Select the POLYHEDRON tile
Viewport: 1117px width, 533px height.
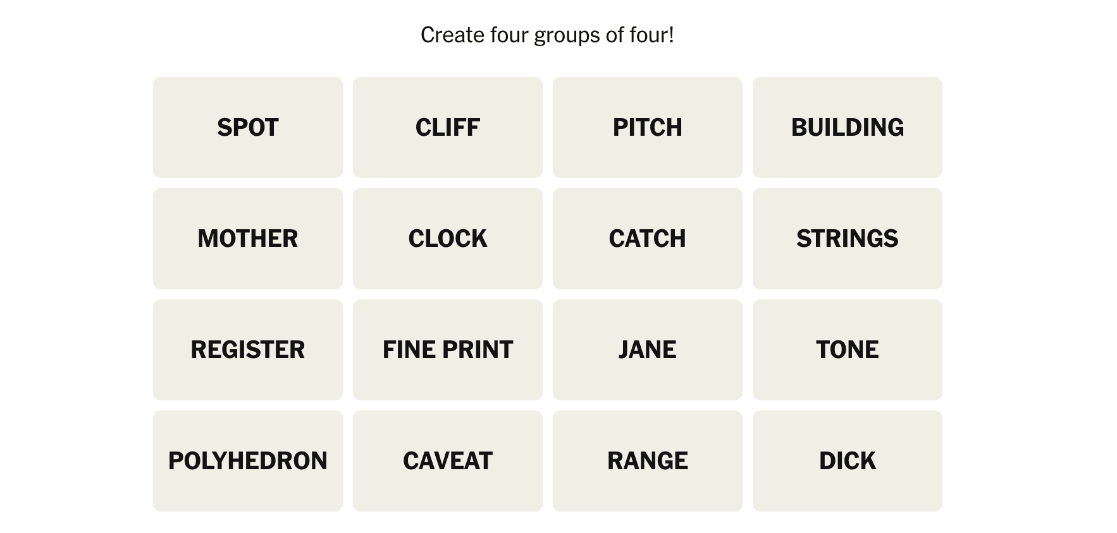(x=247, y=461)
